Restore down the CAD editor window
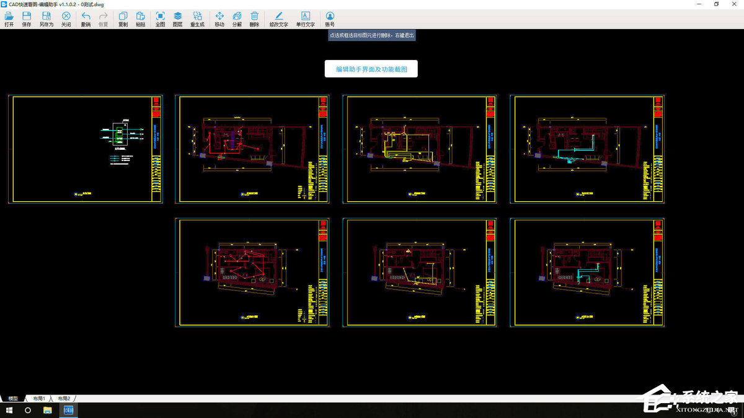 (717, 4)
